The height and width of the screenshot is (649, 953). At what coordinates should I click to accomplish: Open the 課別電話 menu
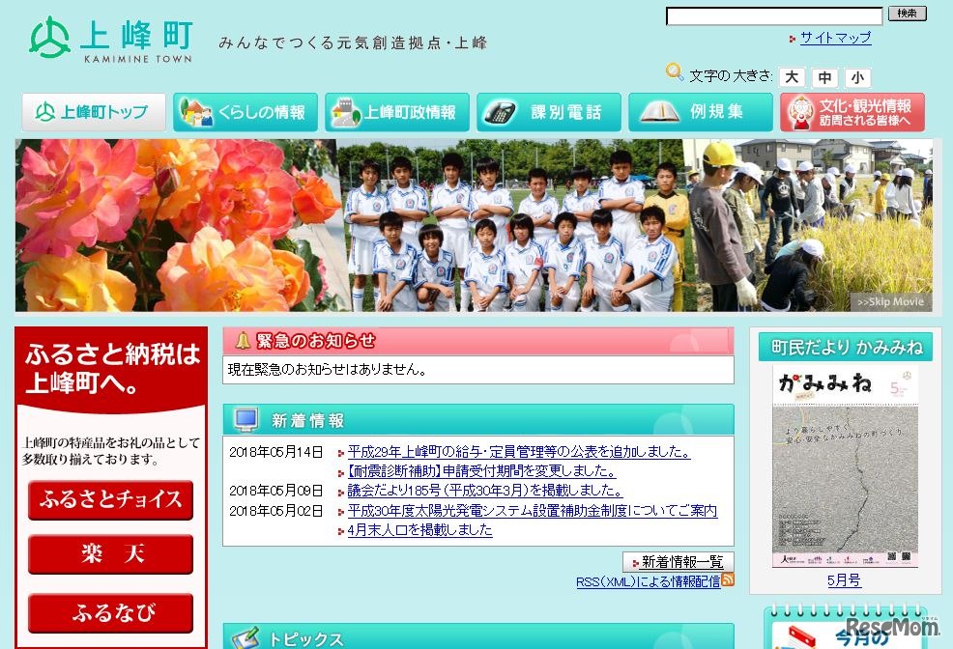point(549,112)
